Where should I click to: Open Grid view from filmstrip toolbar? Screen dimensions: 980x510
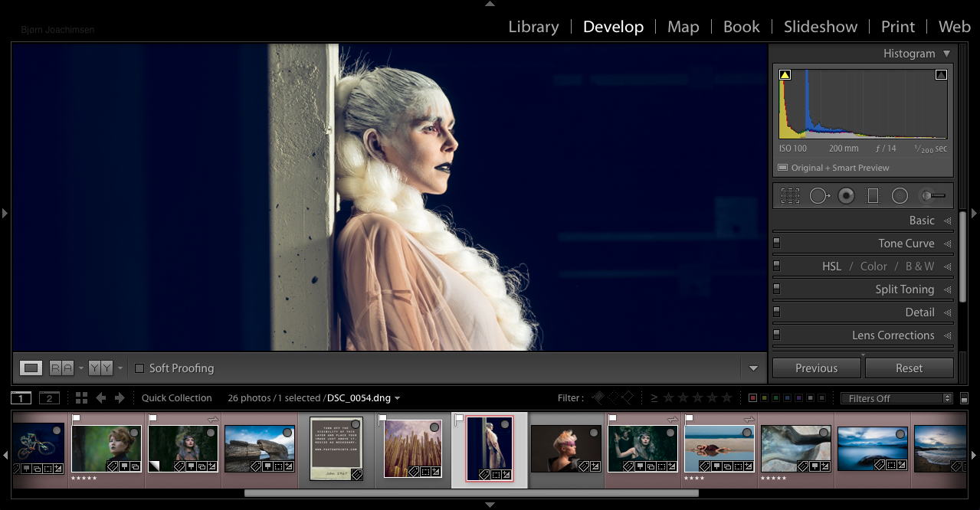click(81, 398)
